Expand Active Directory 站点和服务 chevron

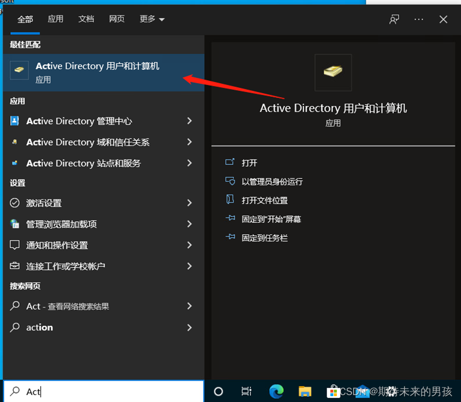[190, 163]
